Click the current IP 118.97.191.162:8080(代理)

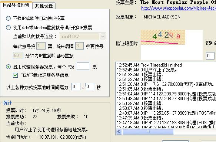click(x=62, y=137)
